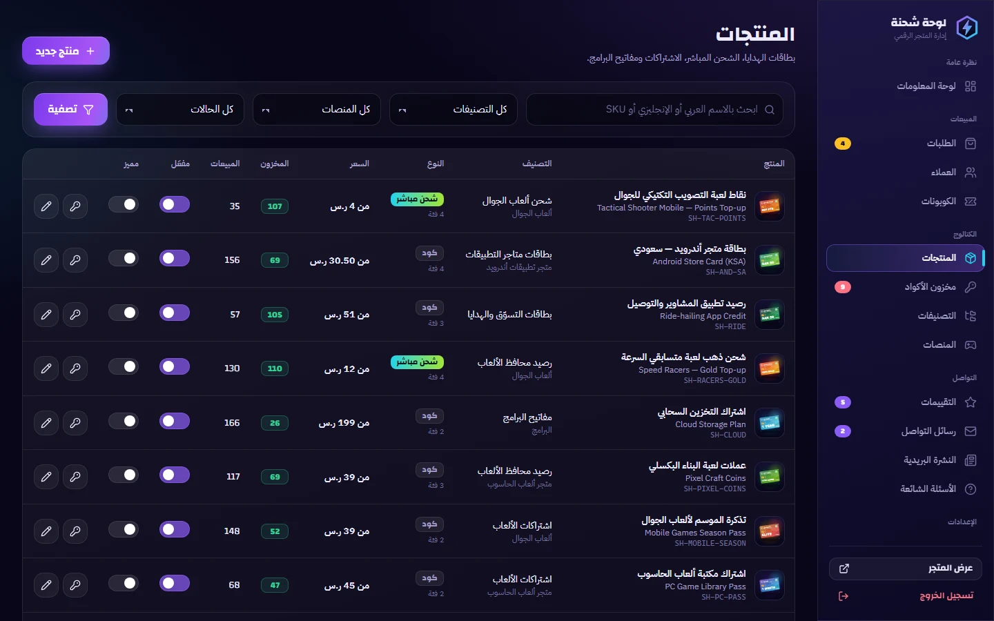Click the key icon for Speed Racers Gold Top-up
This screenshot has height=621, width=994.
pyautogui.click(x=75, y=368)
